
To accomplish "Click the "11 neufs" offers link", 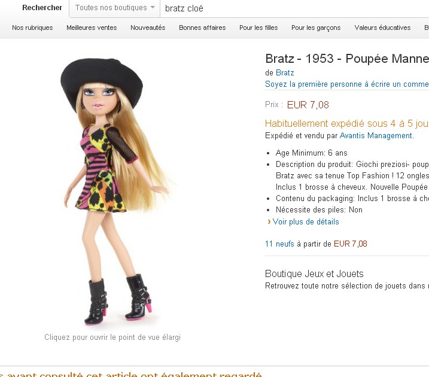I will (x=279, y=244).
